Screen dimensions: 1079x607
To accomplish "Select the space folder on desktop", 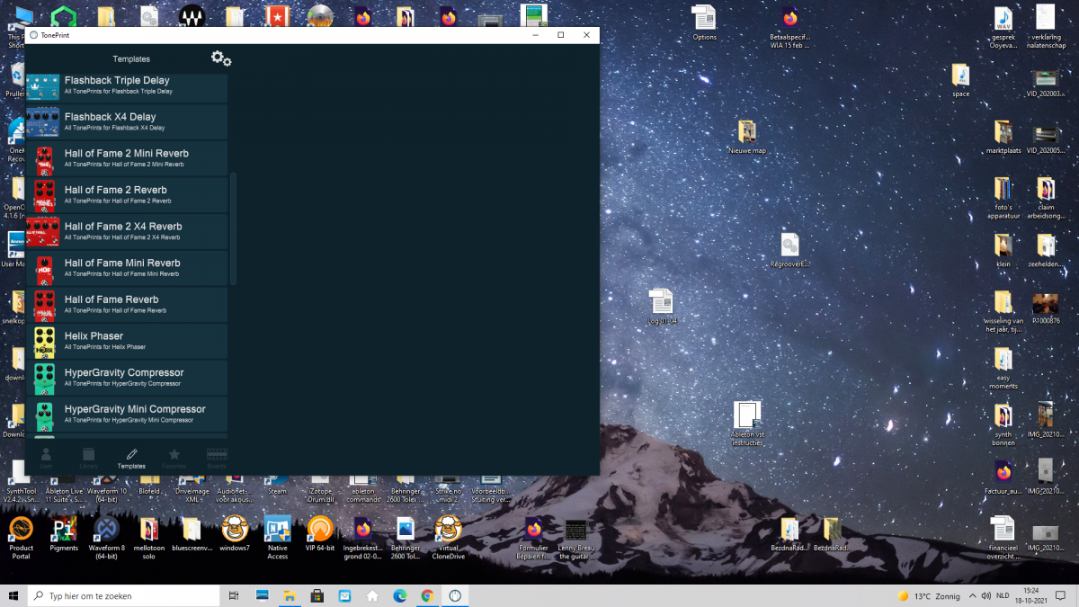I will pos(960,79).
